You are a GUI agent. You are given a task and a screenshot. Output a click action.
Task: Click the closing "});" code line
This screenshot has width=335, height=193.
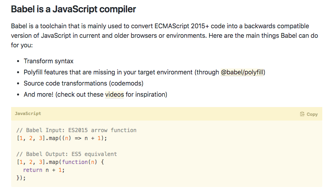coord(21,178)
